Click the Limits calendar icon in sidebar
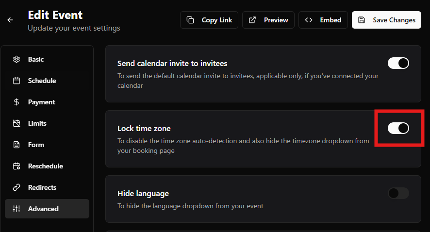The width and height of the screenshot is (430, 232). click(17, 123)
